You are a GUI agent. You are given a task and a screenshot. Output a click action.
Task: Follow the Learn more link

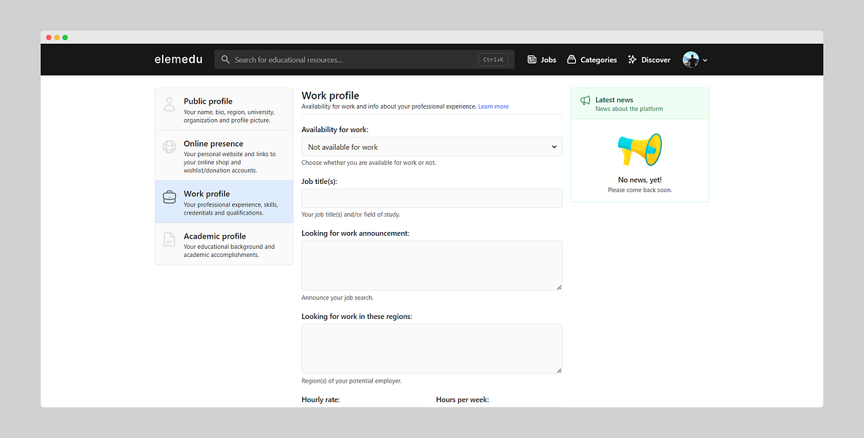(493, 107)
